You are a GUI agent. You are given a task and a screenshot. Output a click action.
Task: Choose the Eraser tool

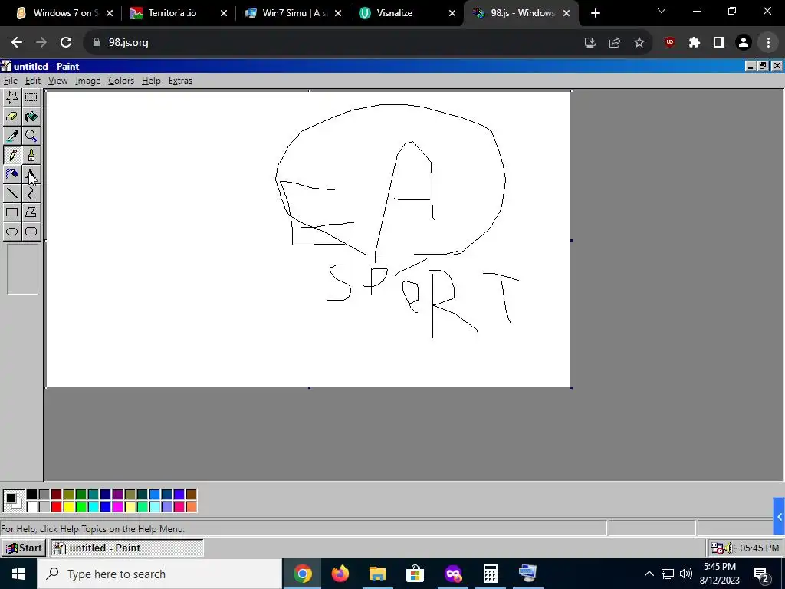(12, 117)
